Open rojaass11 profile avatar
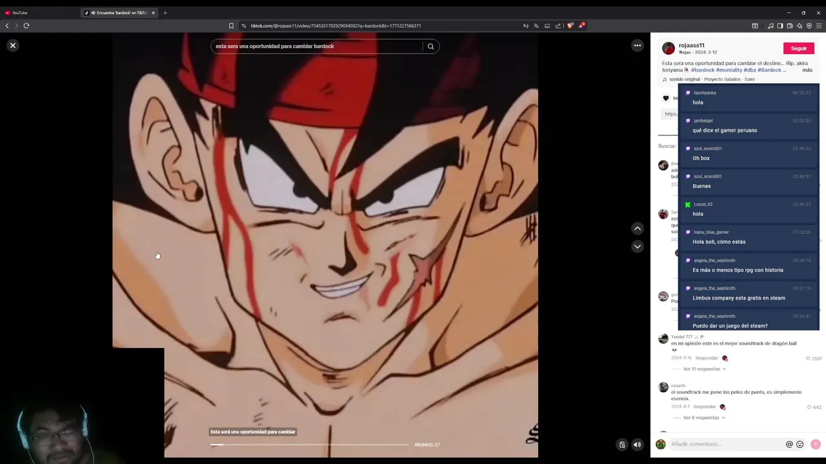This screenshot has width=826, height=464. coord(669,48)
